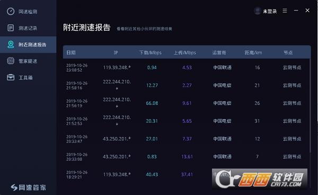Close the application window
Image resolution: width=318 pixels, height=195 pixels.
pyautogui.click(x=307, y=11)
